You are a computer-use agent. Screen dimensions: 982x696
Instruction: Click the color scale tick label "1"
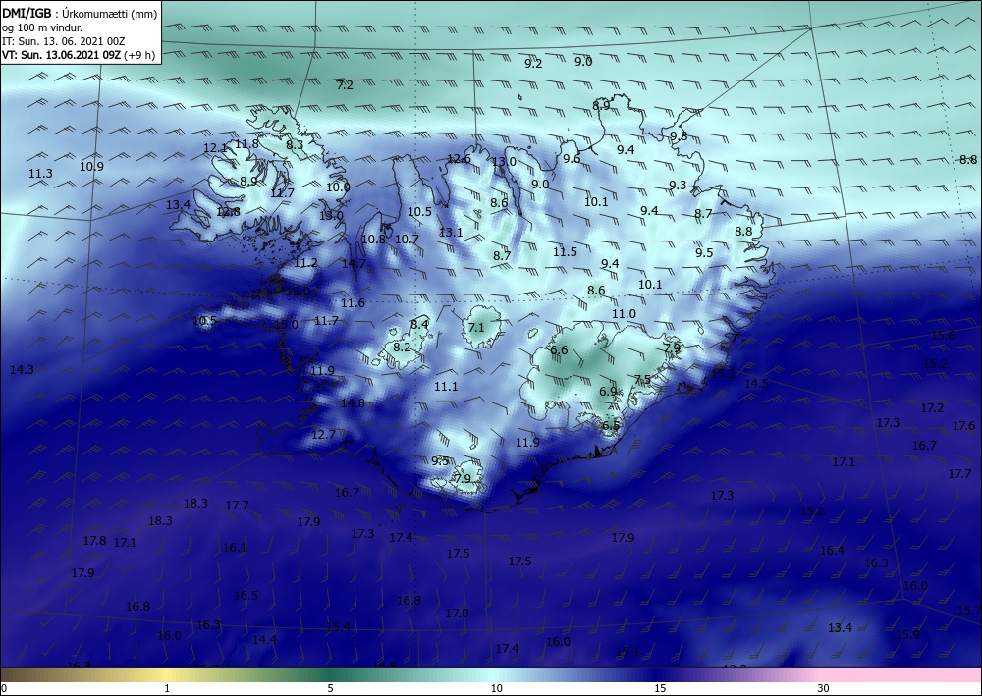click(x=167, y=688)
